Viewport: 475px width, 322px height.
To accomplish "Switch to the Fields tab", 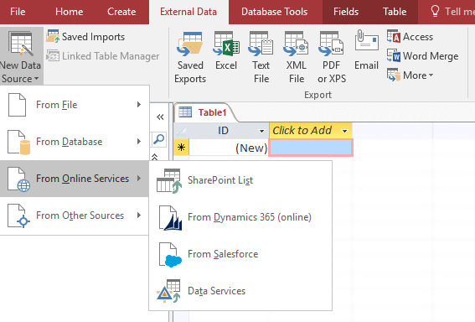I will pos(346,12).
